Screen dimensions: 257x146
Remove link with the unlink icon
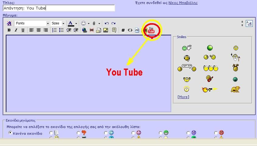92,30
